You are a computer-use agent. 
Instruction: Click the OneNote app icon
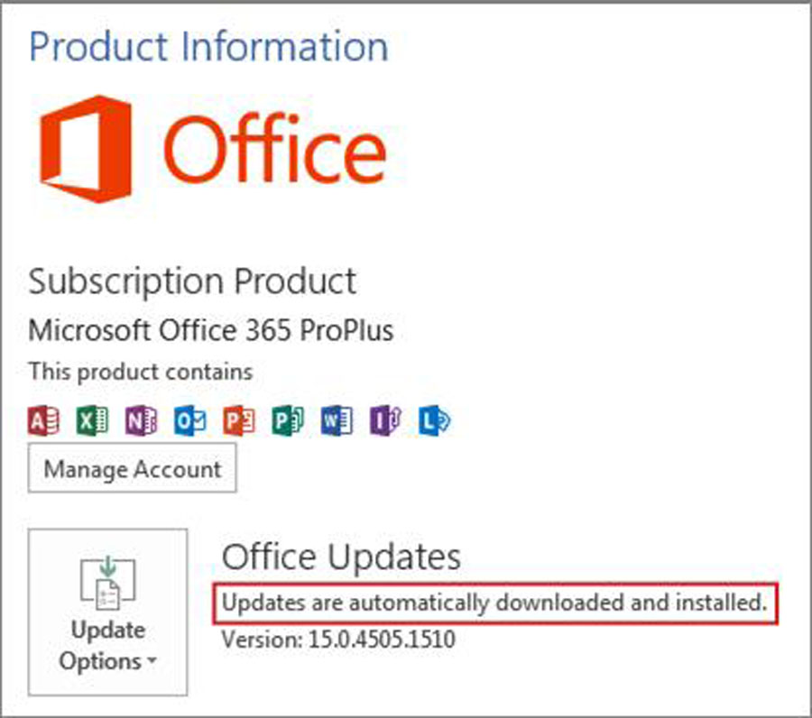141,420
